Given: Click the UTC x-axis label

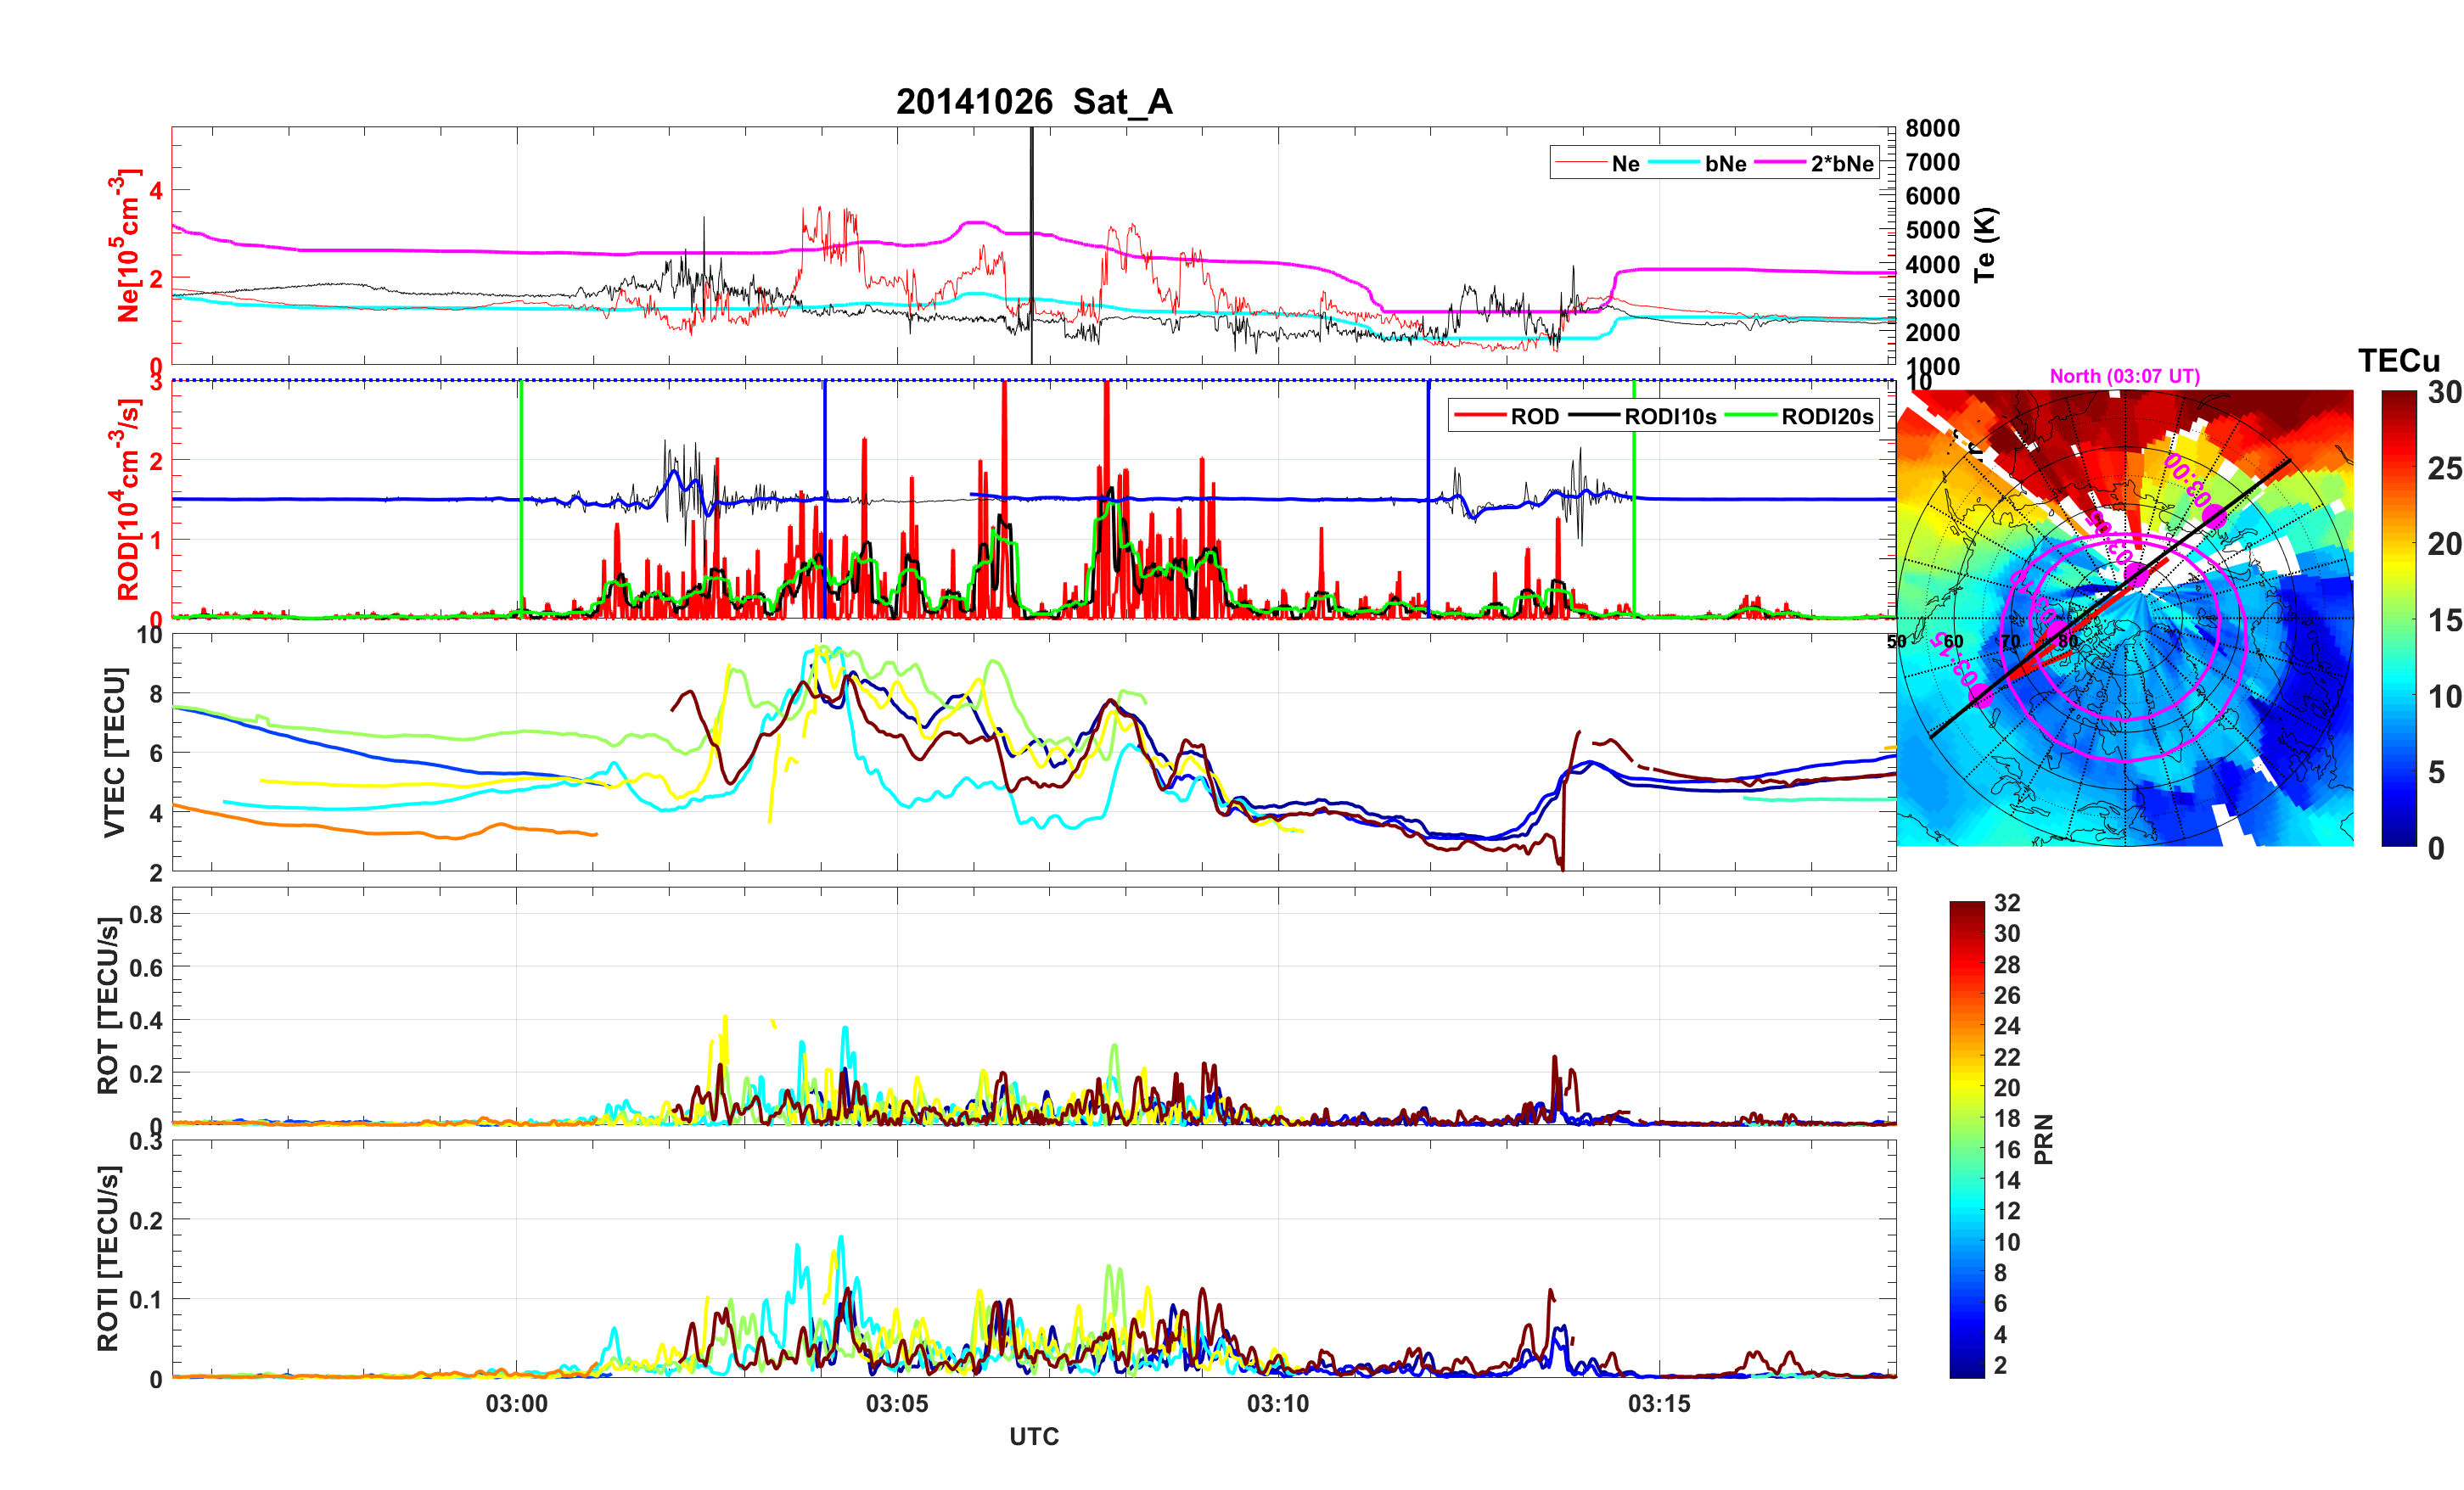Looking at the screenshot, I should (1034, 1437).
